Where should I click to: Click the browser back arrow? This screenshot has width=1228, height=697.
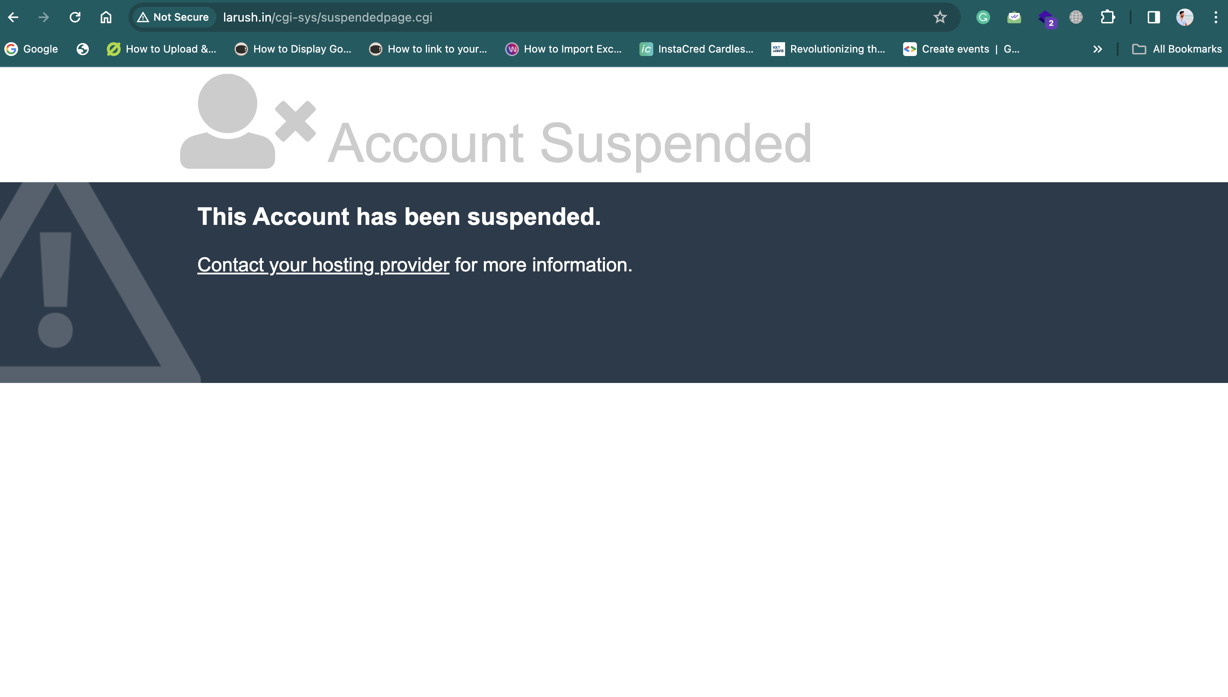coord(13,18)
